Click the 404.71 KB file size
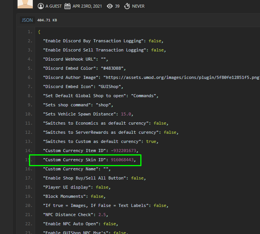Viewport: 260px width, 234px height. click(47, 20)
